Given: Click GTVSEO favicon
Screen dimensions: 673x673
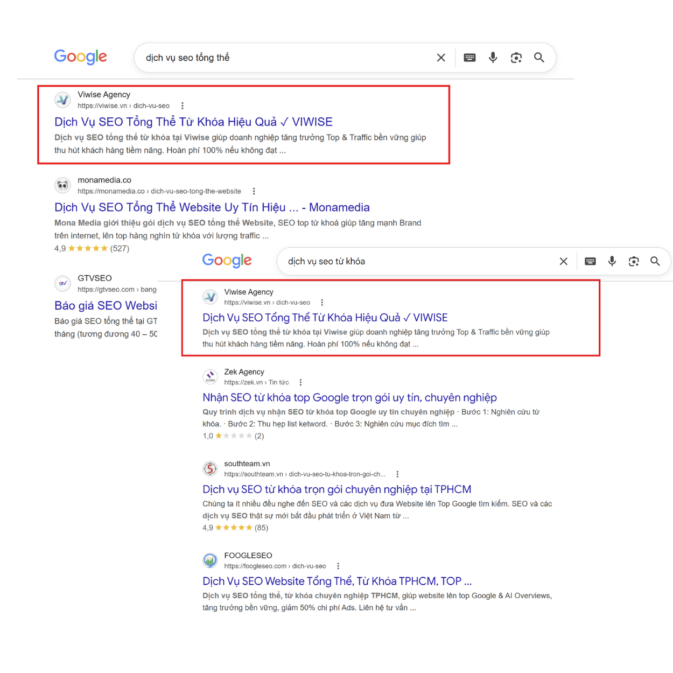Looking at the screenshot, I should click(63, 283).
